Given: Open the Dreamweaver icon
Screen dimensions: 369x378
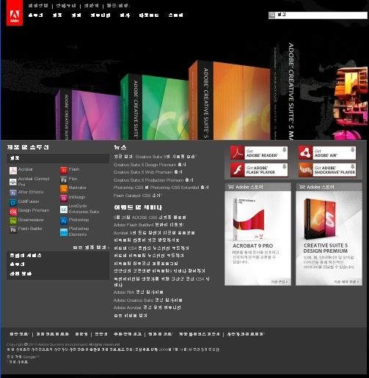Looking at the screenshot, I should click(13, 221).
